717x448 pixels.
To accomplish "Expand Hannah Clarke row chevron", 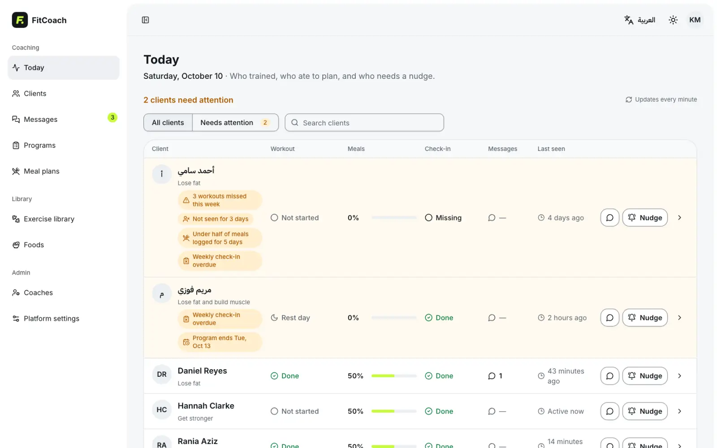I will tap(679, 411).
